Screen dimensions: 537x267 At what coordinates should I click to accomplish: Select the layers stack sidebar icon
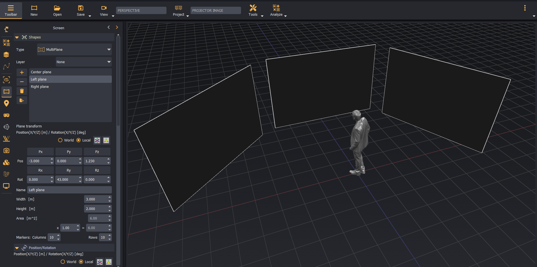click(x=6, y=54)
